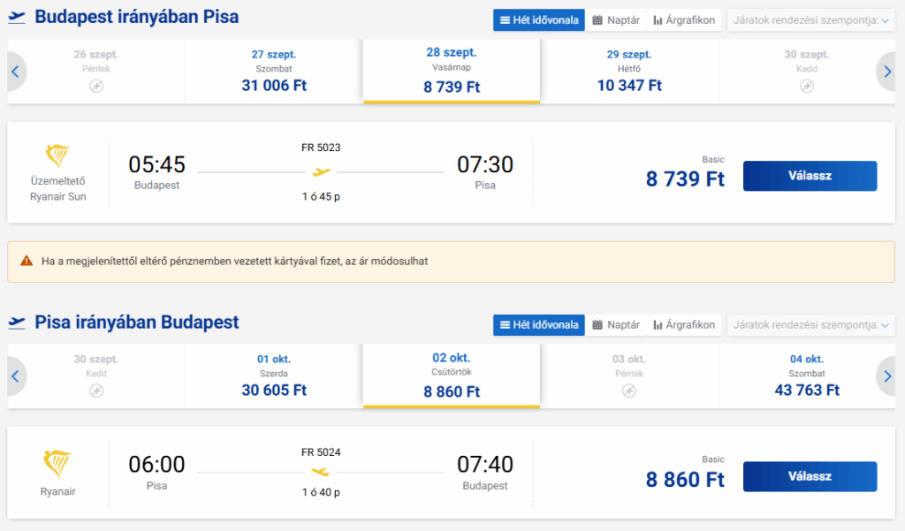Click Válassz for flight FR 5024
This screenshot has width=905, height=531.
click(x=810, y=477)
